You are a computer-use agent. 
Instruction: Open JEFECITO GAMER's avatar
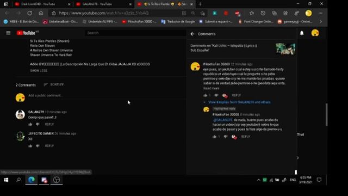click(x=20, y=136)
